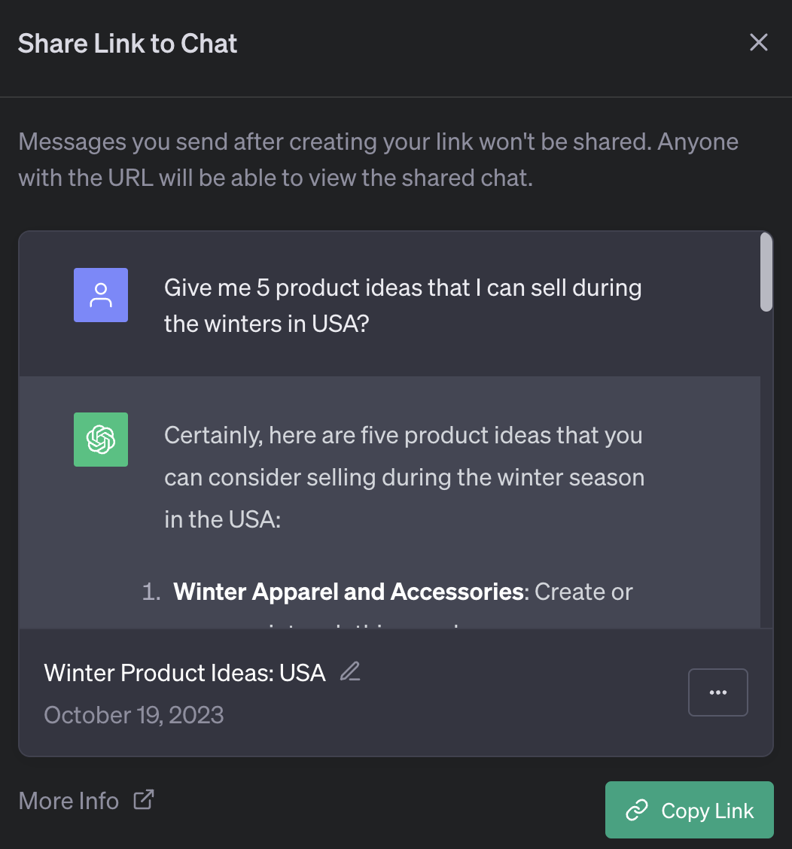
Task: Click the title Winter Product Ideas: USA
Action: pyautogui.click(x=185, y=672)
